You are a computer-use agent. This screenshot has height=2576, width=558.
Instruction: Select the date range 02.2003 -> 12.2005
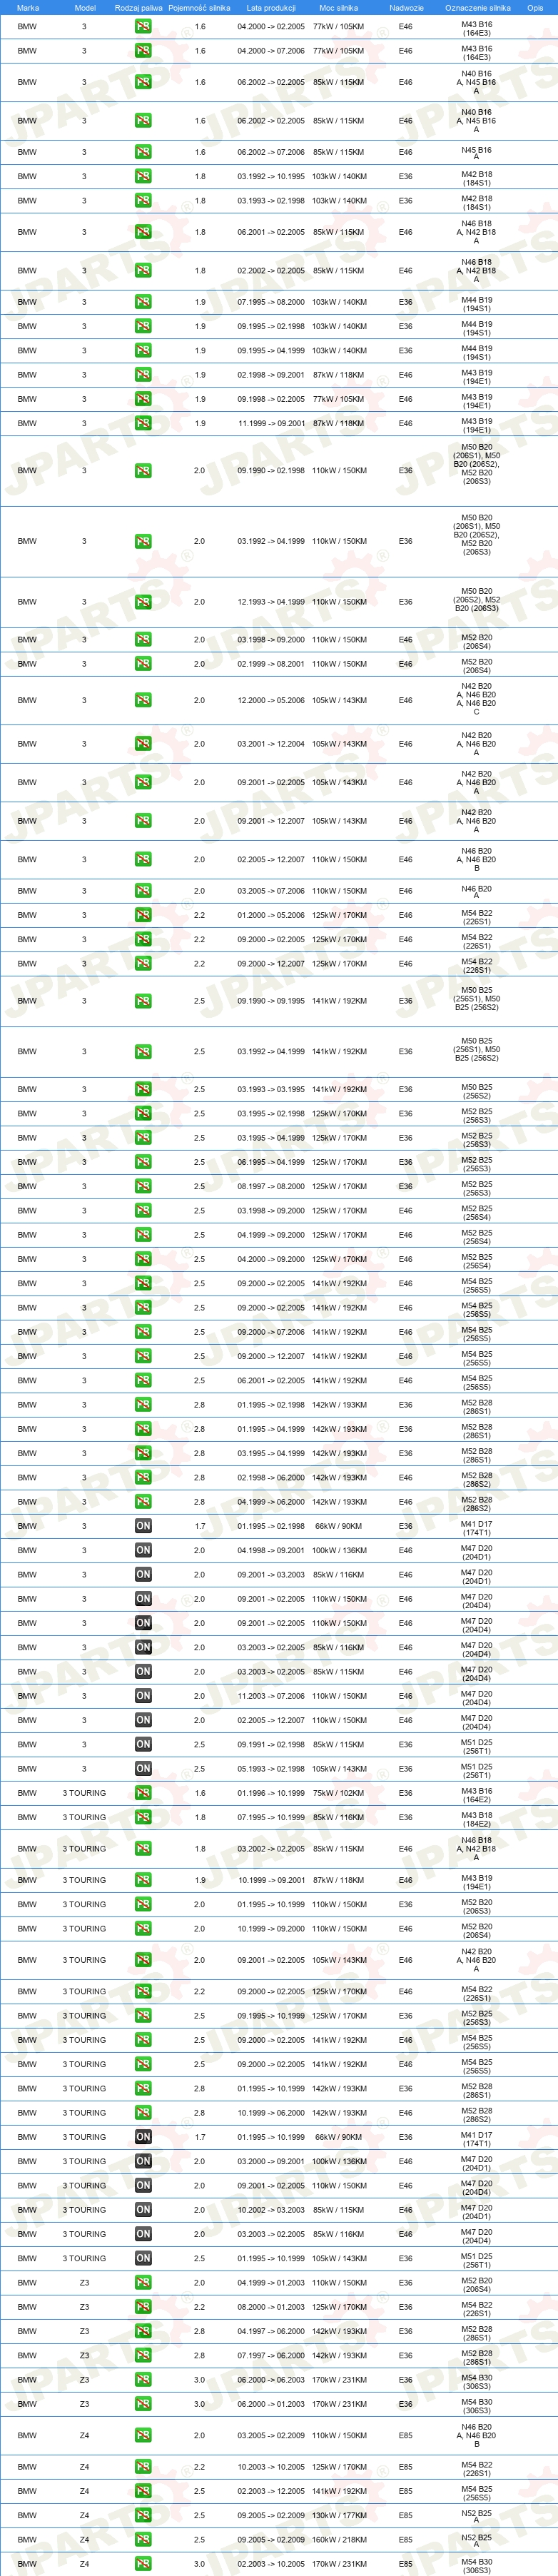tap(271, 2491)
